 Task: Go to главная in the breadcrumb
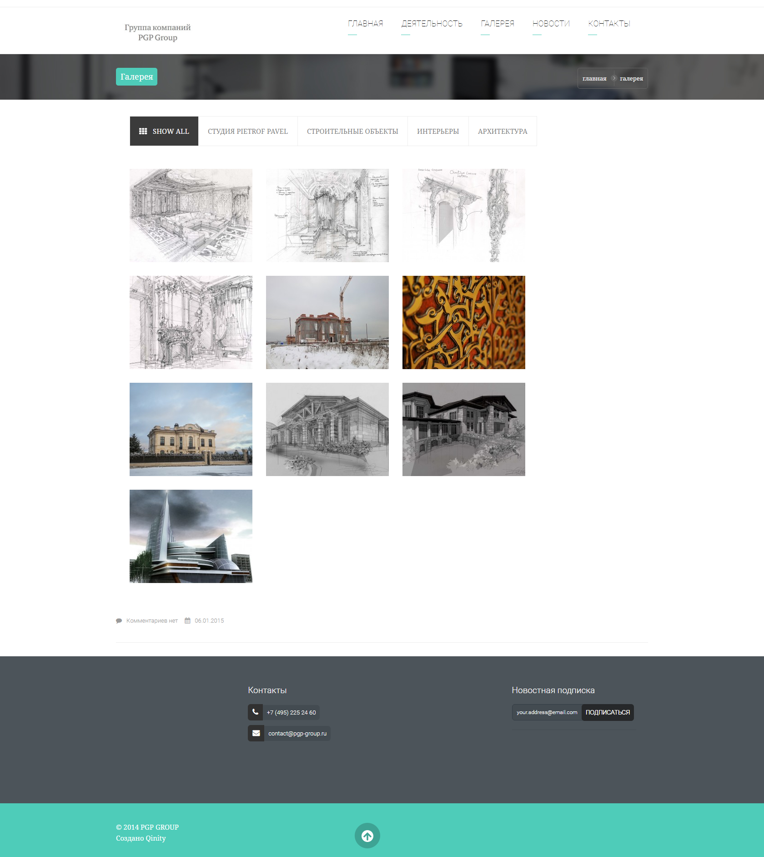[x=594, y=78]
